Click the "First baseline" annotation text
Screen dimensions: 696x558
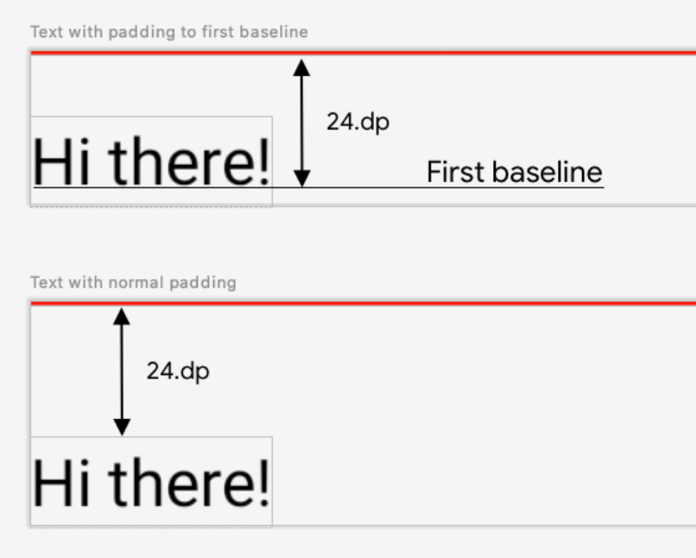click(x=514, y=172)
